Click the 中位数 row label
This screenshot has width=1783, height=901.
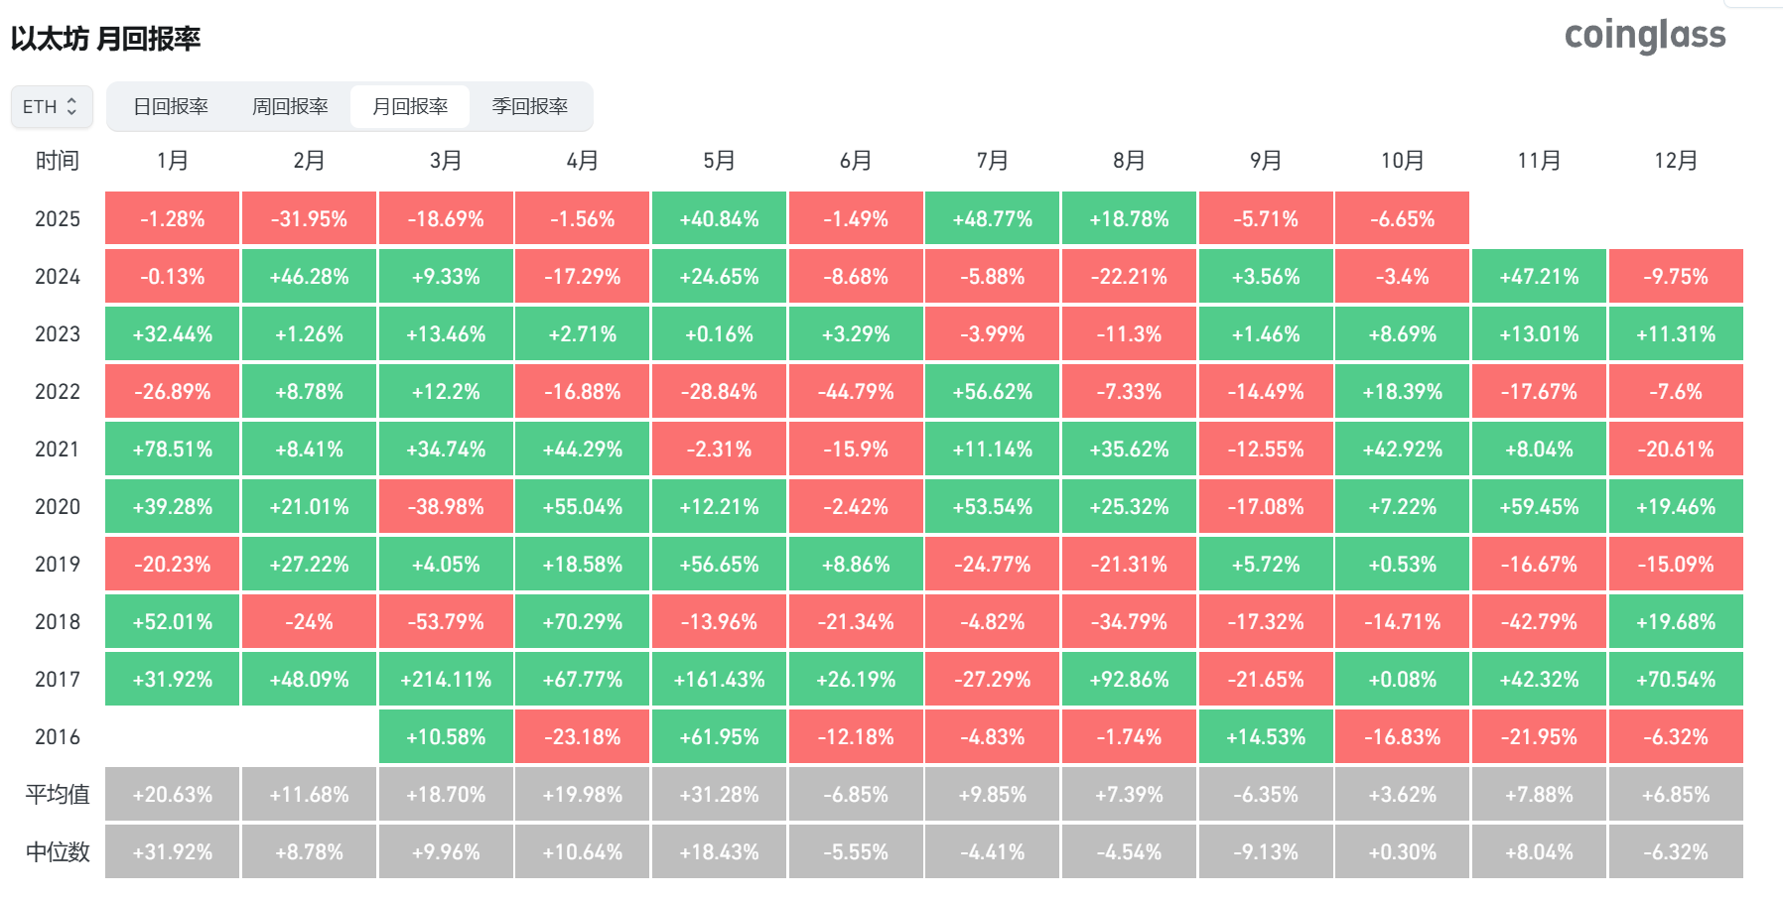58,851
